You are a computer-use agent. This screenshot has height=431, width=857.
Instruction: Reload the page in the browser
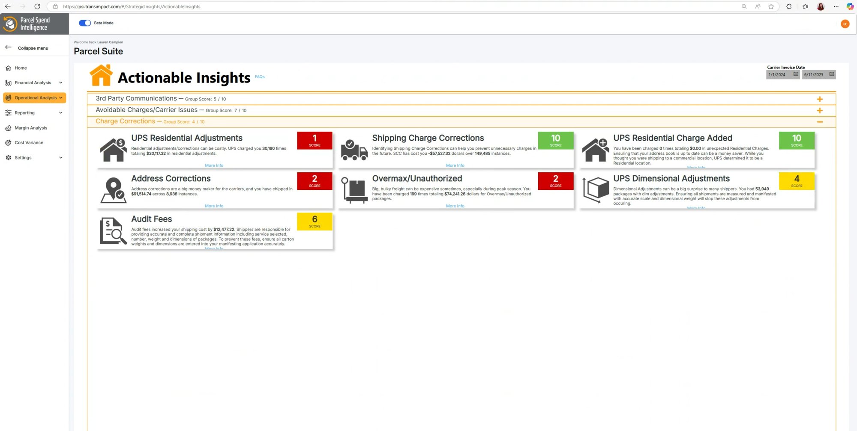(37, 6)
